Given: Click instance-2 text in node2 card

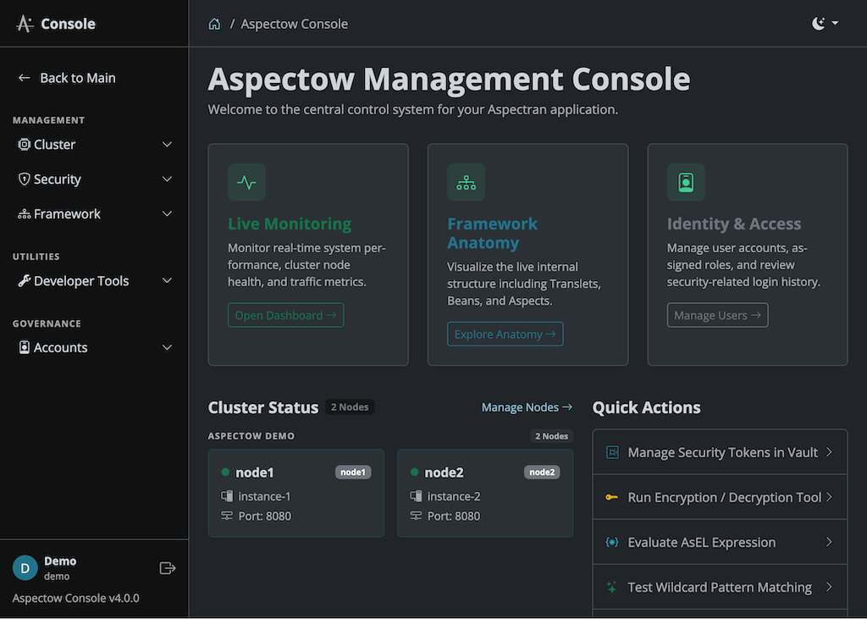Looking at the screenshot, I should tap(454, 497).
